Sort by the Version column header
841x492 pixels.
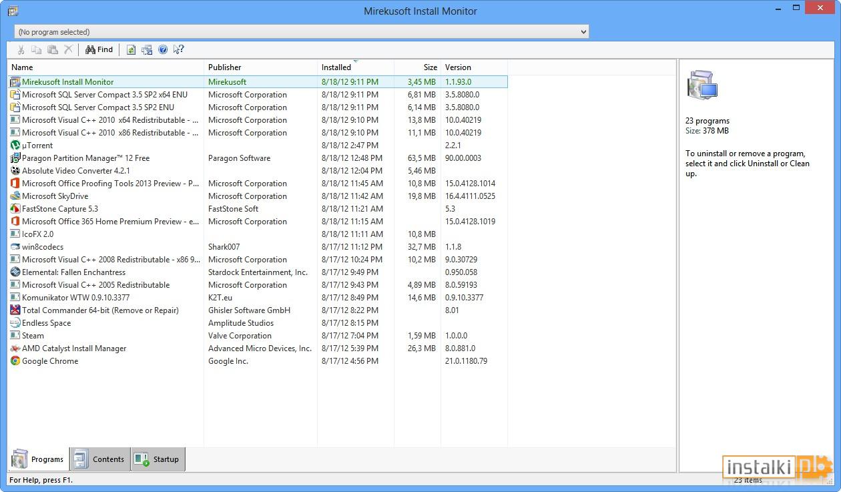[474, 67]
